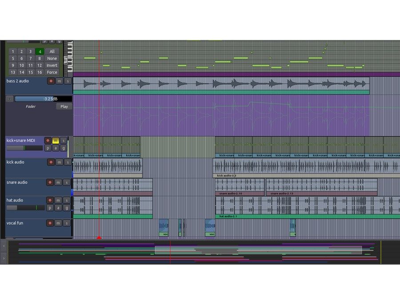Open the Play automation mode dropdown
The height and width of the screenshot is (305, 400).
coord(64,107)
